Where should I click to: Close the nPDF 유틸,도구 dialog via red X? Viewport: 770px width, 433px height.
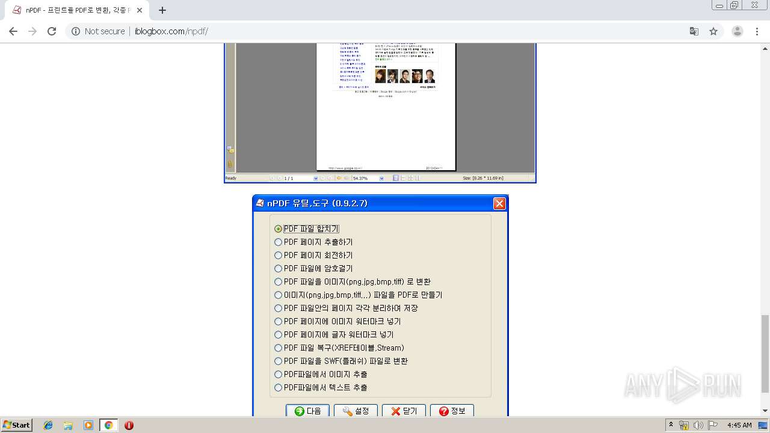499,203
